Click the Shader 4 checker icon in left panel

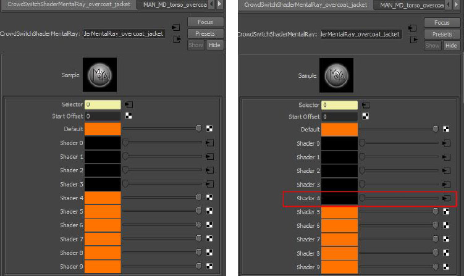point(209,198)
